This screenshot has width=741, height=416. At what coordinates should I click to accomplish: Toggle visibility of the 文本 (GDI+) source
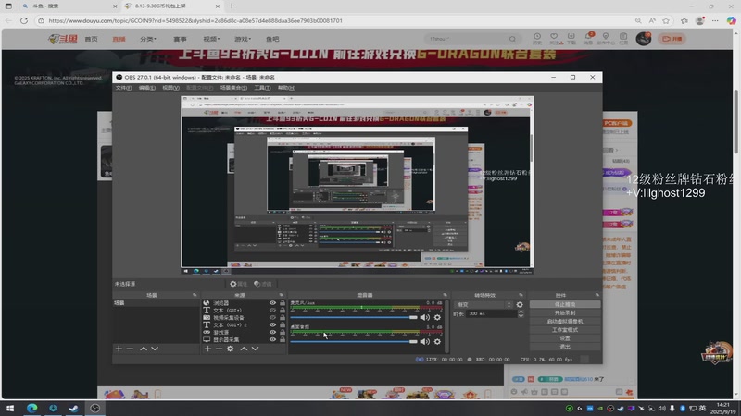point(272,311)
